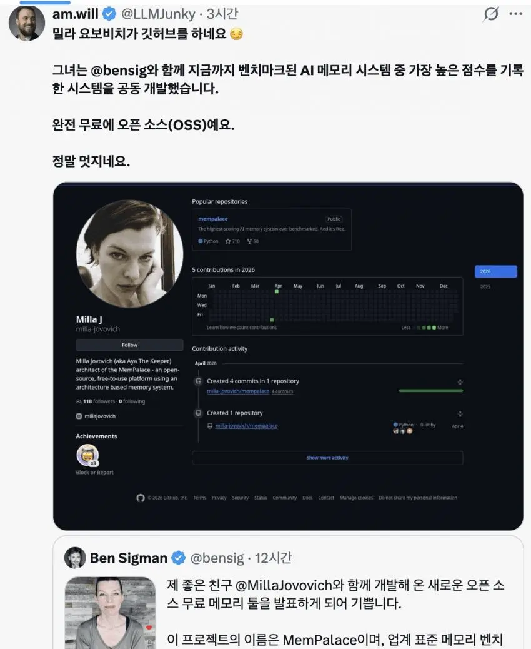The height and width of the screenshot is (649, 531).
Task: Click Milla J's profile avatar photo
Action: (129, 253)
